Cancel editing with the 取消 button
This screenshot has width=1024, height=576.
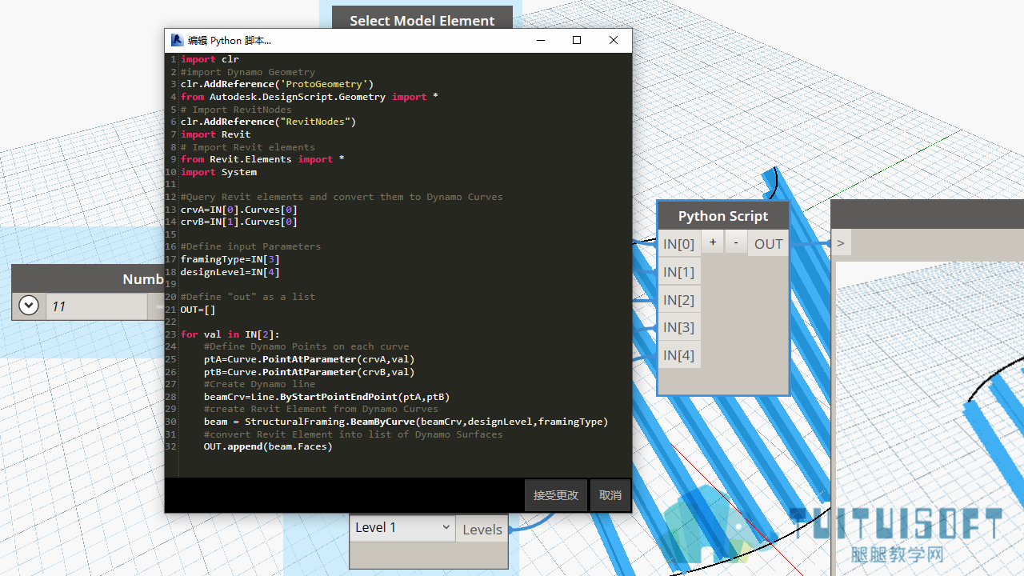[x=610, y=495]
